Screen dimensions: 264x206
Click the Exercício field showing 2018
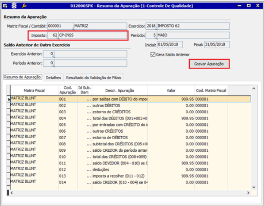151,26
